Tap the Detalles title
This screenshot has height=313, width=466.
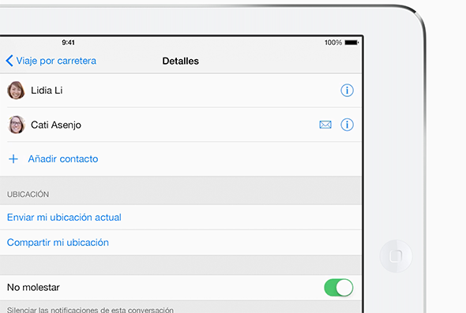point(180,61)
